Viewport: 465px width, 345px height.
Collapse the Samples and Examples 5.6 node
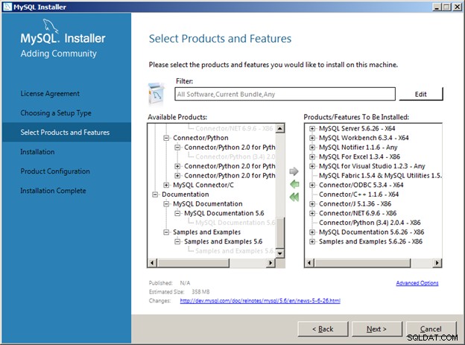(x=177, y=241)
